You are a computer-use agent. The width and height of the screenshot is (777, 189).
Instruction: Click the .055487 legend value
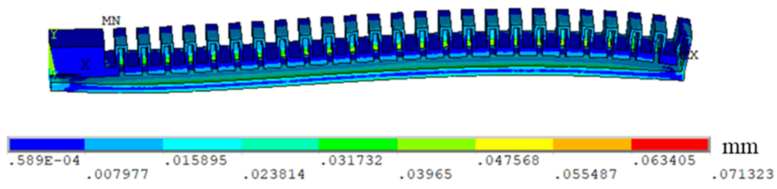(586, 175)
